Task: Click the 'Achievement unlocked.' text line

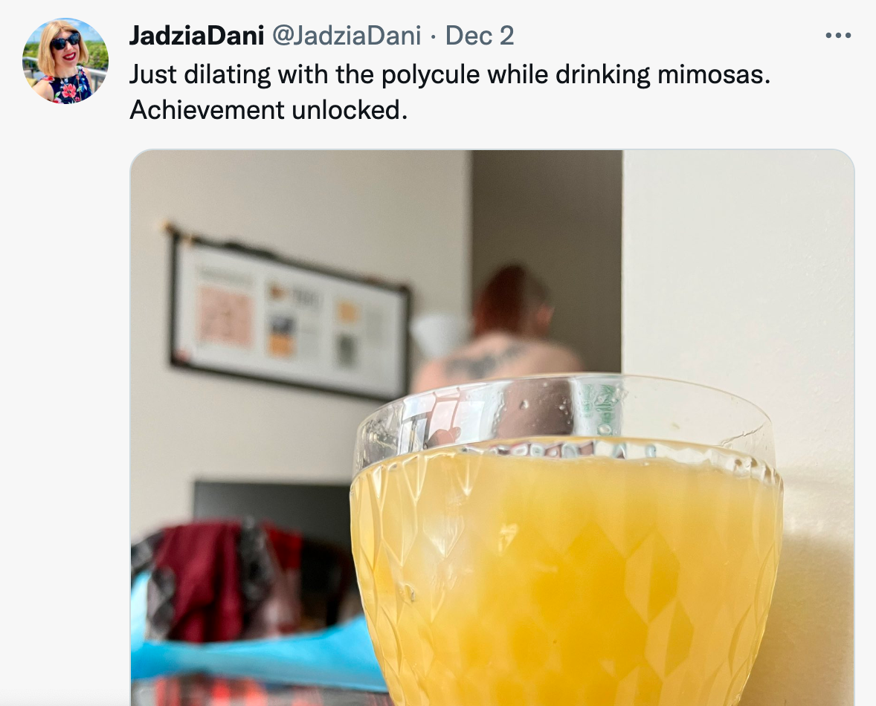Action: tap(268, 110)
